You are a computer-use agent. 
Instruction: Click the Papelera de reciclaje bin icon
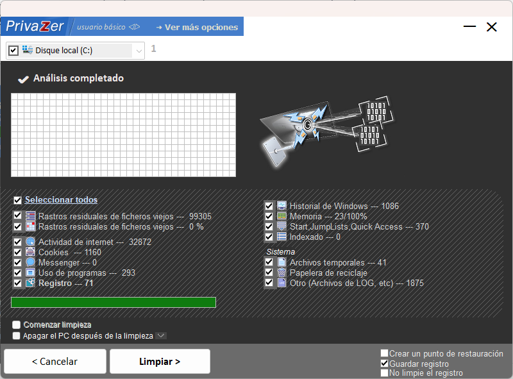point(282,273)
